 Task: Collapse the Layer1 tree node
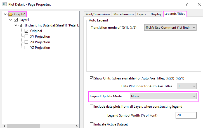pyautogui.click(x=11, y=20)
